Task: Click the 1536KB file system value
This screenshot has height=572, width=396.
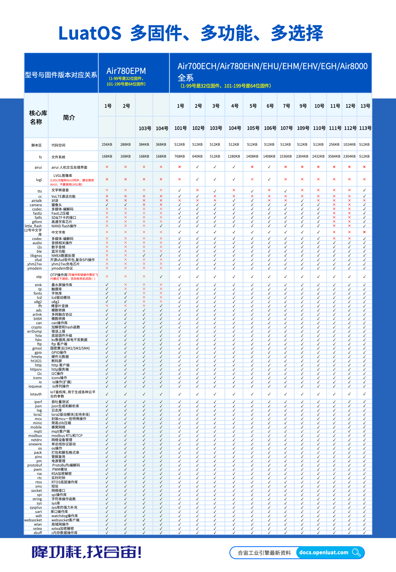Action: point(285,156)
